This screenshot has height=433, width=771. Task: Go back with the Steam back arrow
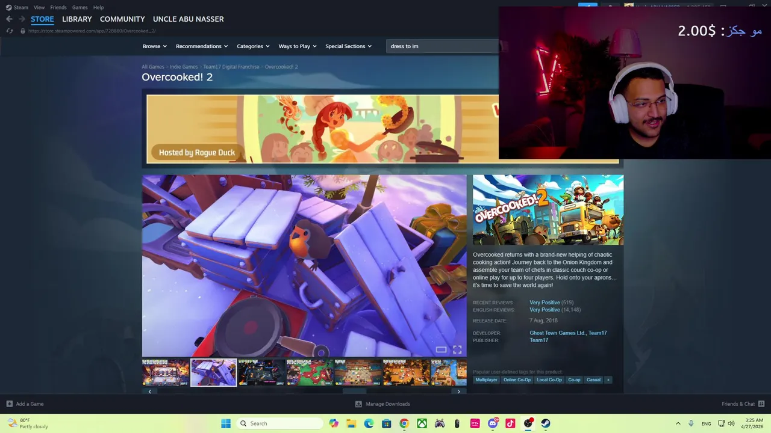pos(9,19)
